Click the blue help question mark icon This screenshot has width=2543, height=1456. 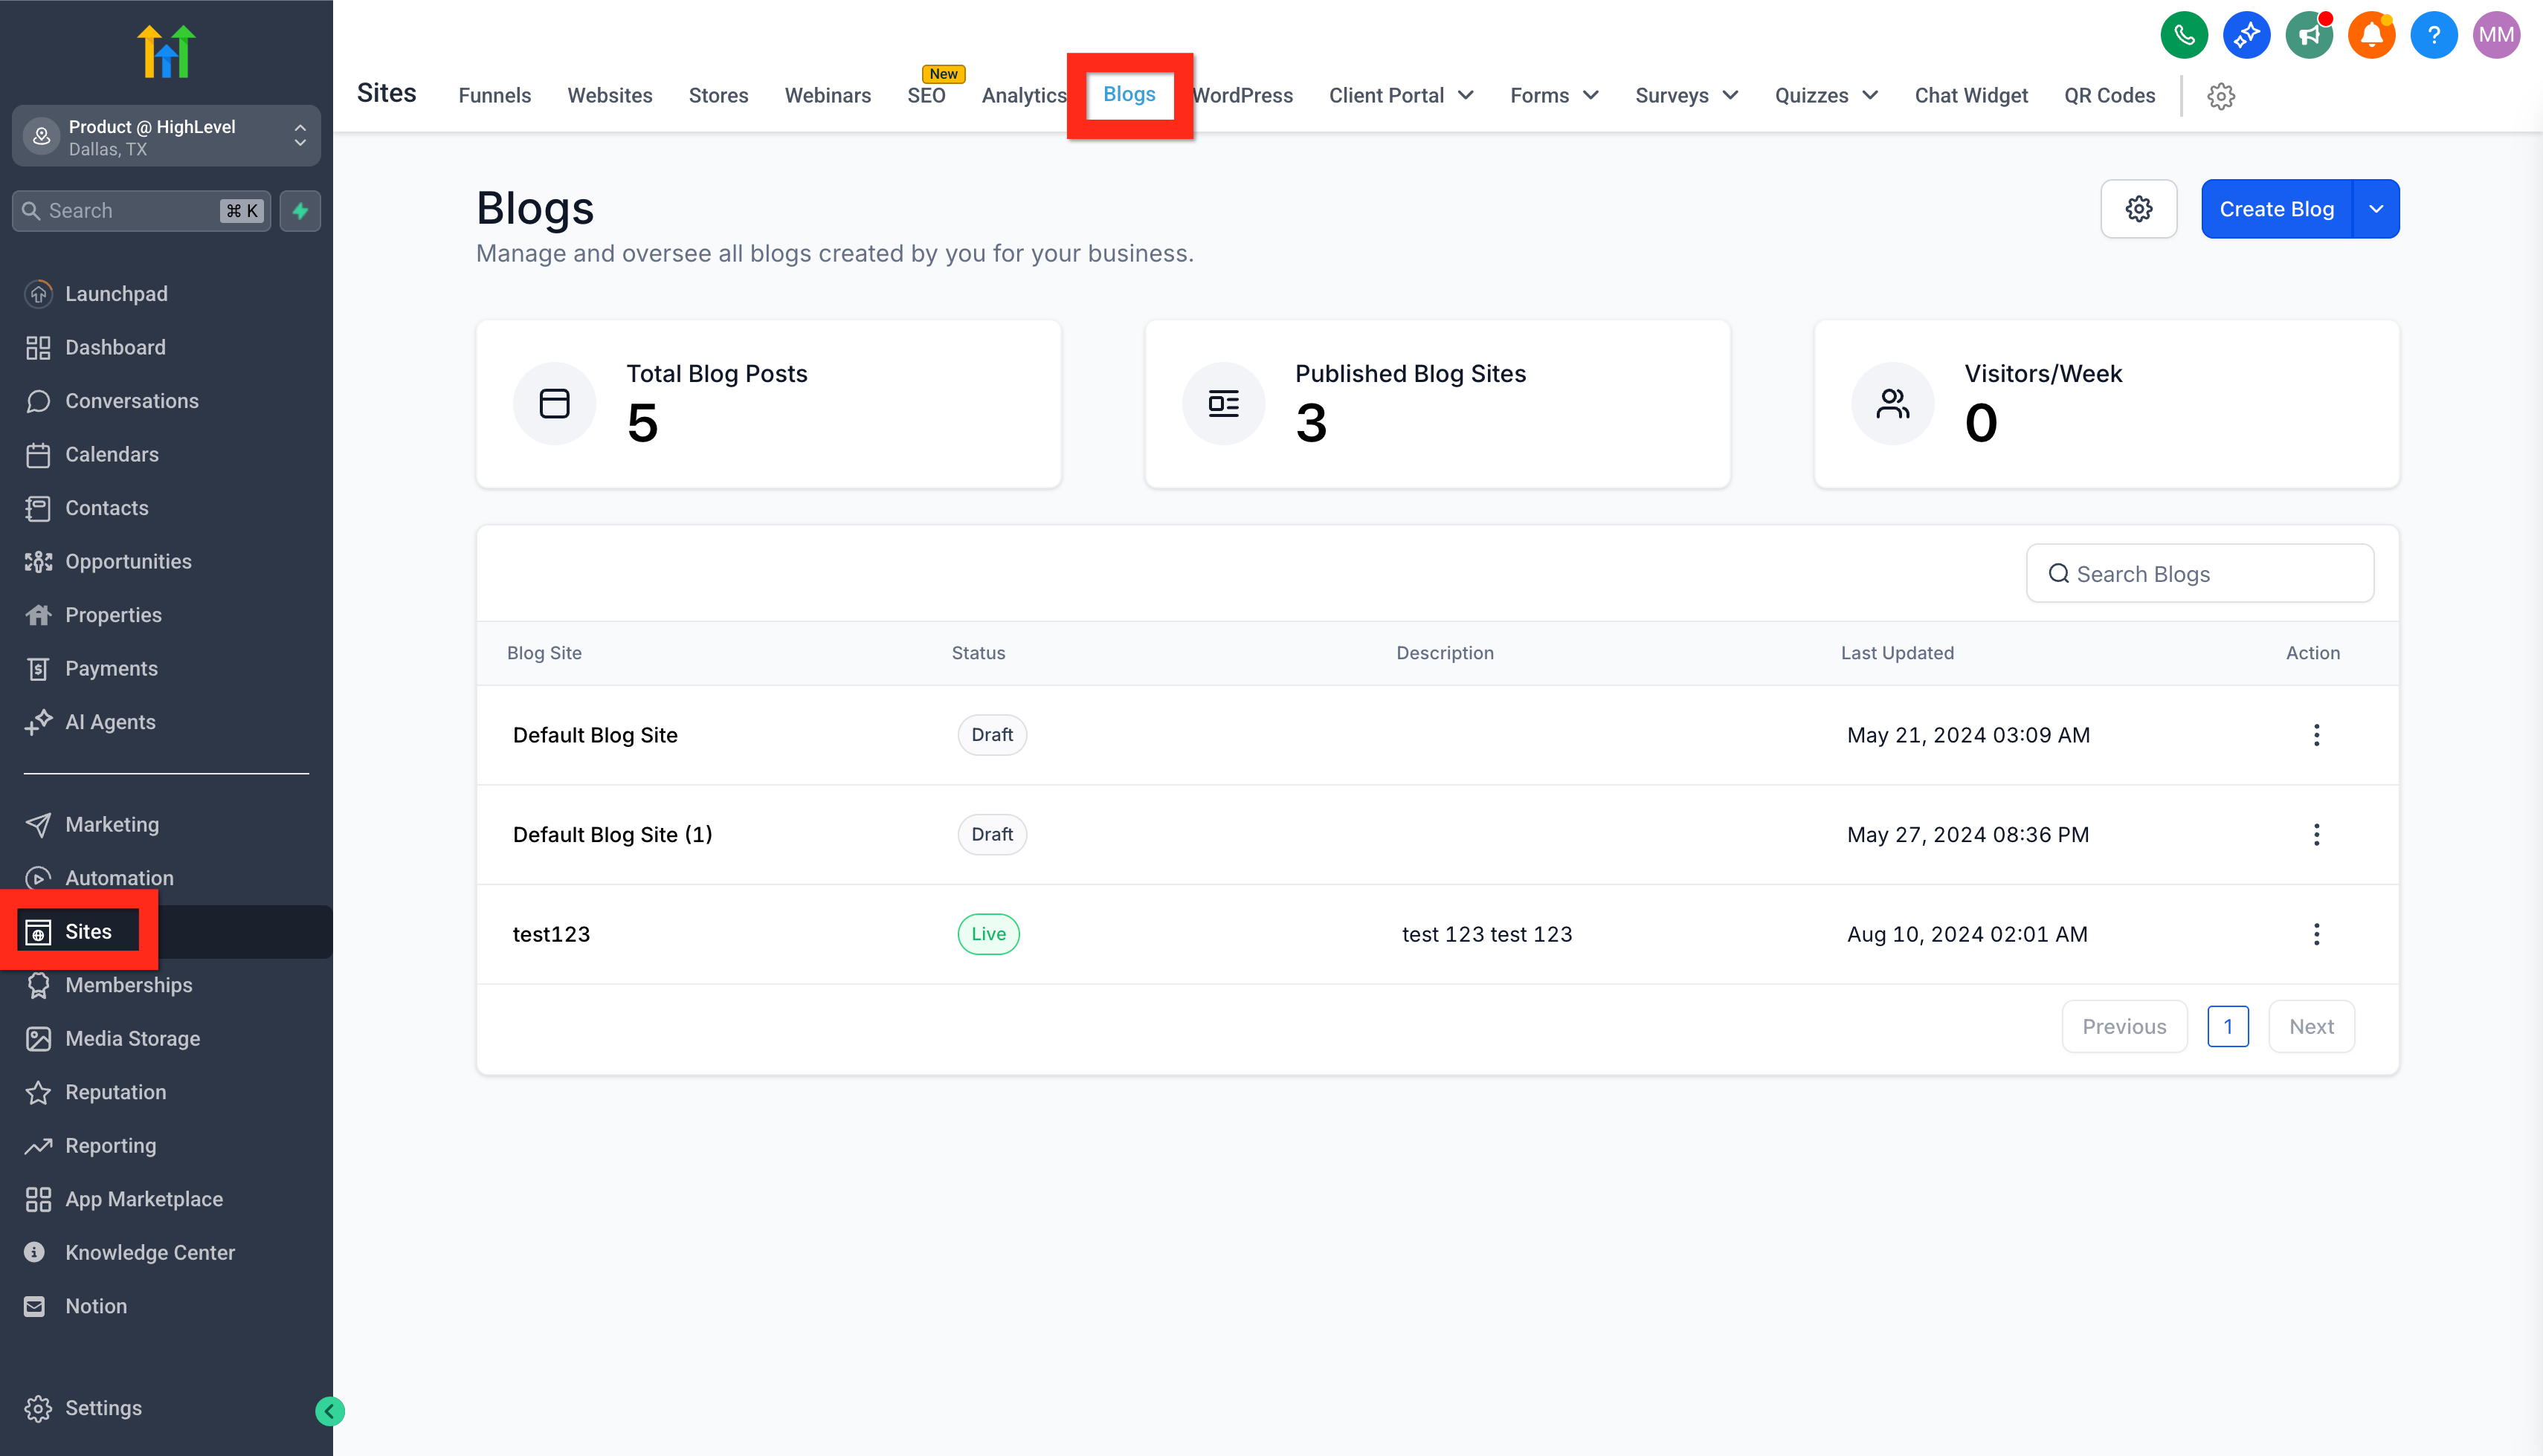pos(2433,36)
